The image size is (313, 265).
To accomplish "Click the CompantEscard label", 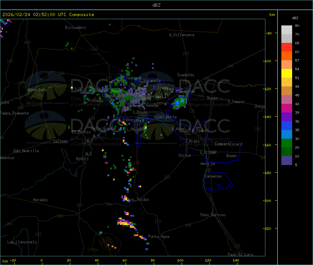I will [228, 144].
